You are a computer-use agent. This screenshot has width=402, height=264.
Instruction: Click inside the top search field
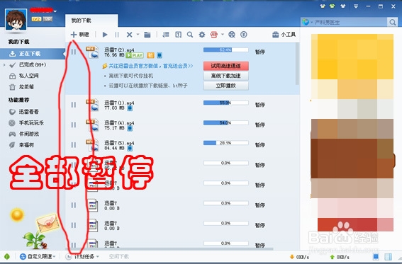point(350,23)
